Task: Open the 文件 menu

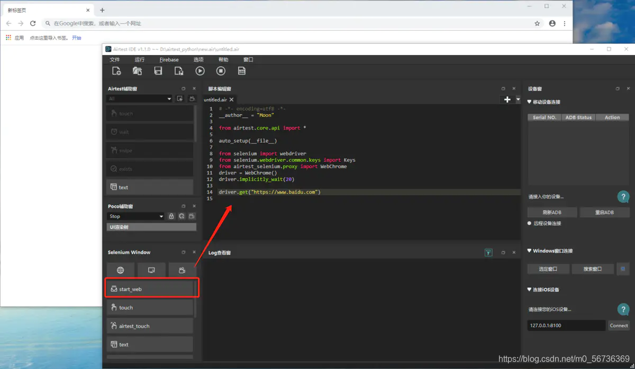Action: pyautogui.click(x=114, y=60)
